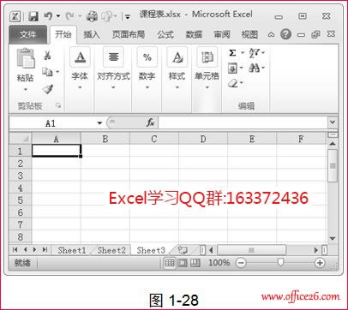Screen dimensions: 348x310
Task: Switch to the 插入 ribbon tab
Action: [x=92, y=34]
